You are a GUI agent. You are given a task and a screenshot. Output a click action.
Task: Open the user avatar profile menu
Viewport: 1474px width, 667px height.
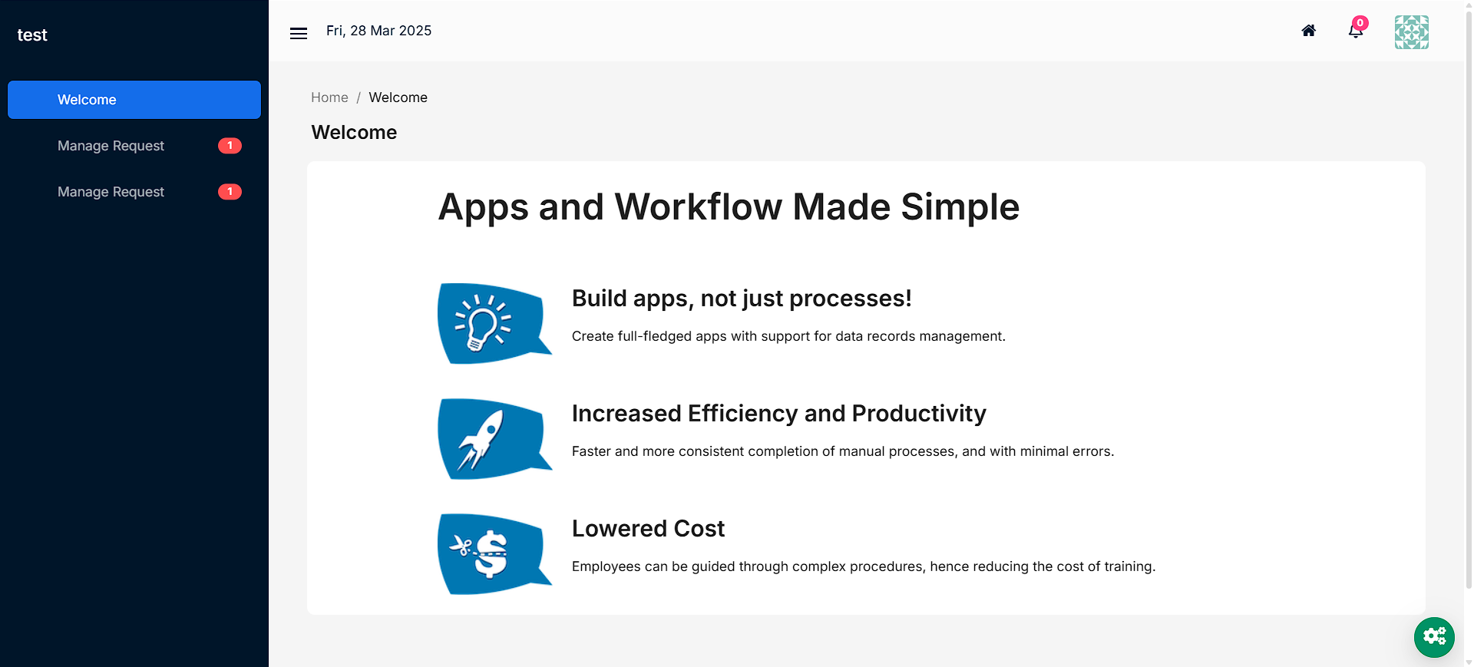1411,32
